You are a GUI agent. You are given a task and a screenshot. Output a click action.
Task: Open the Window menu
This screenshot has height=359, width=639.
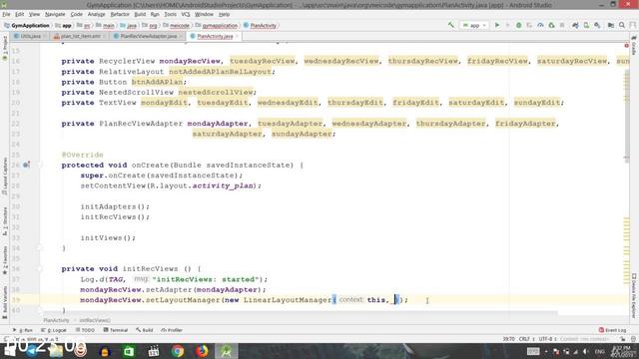tap(204, 14)
